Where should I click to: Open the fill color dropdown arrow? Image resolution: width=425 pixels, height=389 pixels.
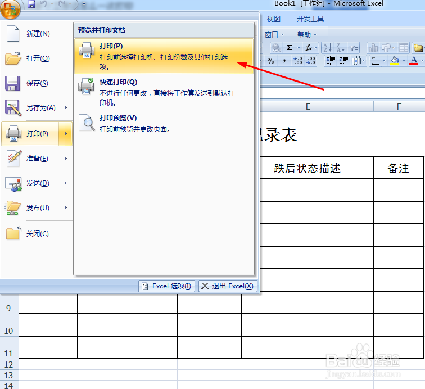coord(404,61)
